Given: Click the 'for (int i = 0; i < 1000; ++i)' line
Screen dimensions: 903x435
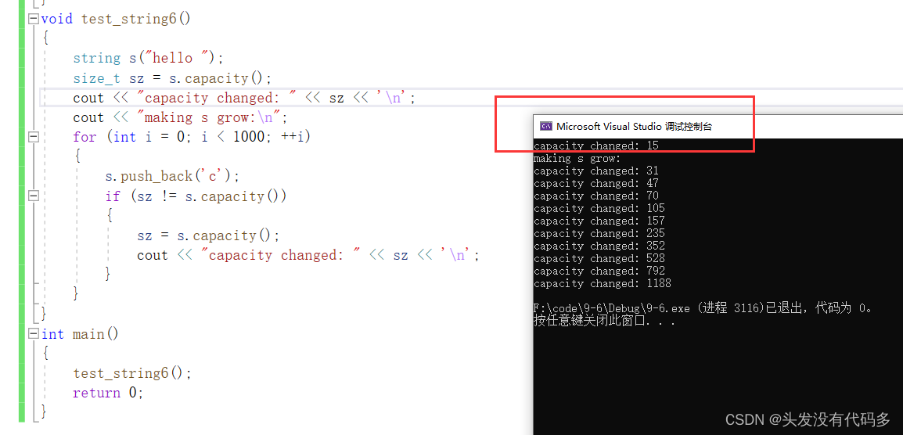Looking at the screenshot, I should click(192, 137).
